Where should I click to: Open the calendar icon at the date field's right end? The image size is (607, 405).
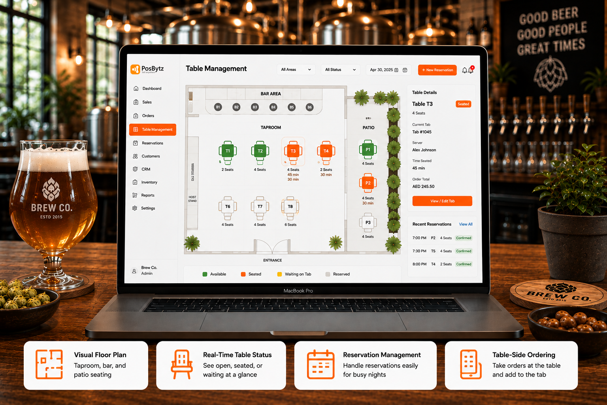click(x=405, y=70)
